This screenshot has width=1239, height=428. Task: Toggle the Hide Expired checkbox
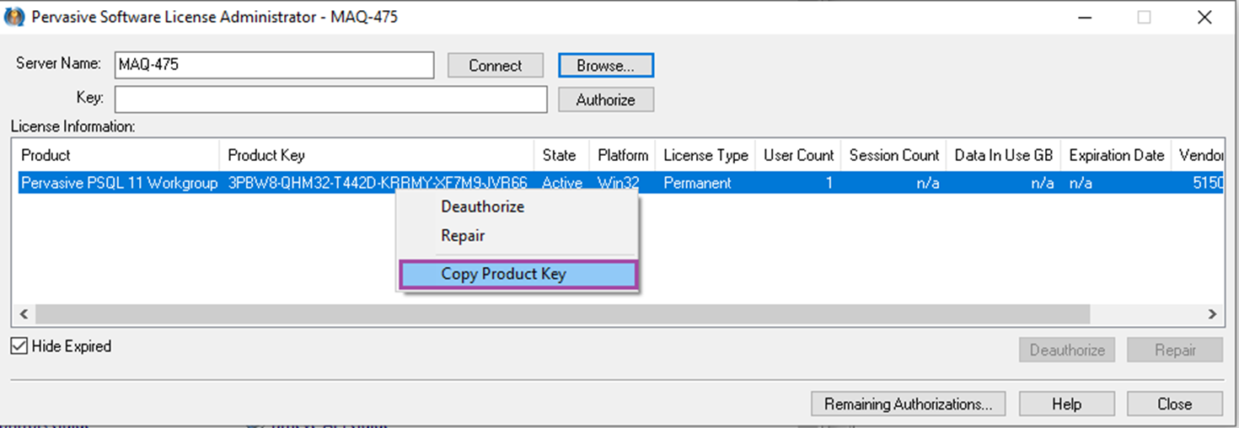(19, 346)
